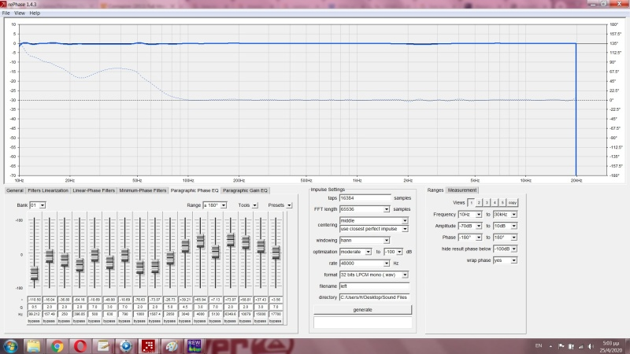The width and height of the screenshot is (630, 354).
Task: Select view number 3 in Views
Action: pos(486,202)
